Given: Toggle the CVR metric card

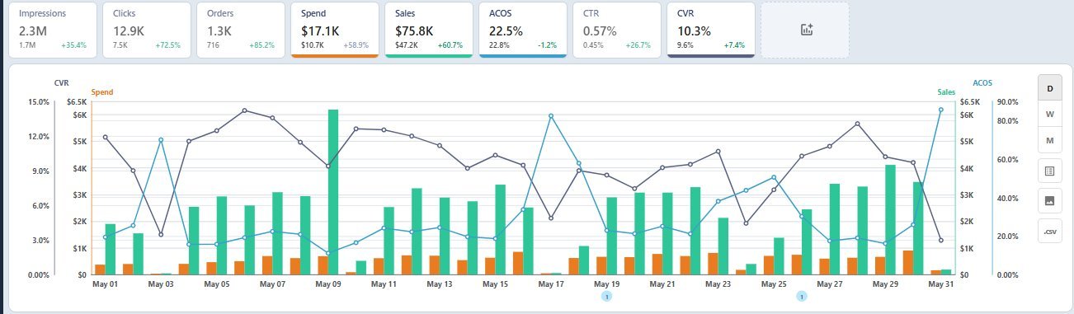Looking at the screenshot, I should [x=711, y=30].
